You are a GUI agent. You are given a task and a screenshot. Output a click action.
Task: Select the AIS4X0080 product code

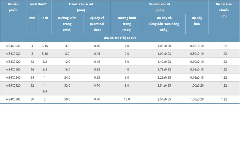[x=13, y=54]
